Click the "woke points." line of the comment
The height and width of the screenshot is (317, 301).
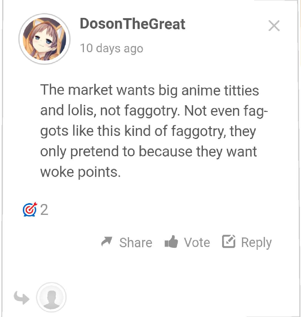tap(80, 172)
